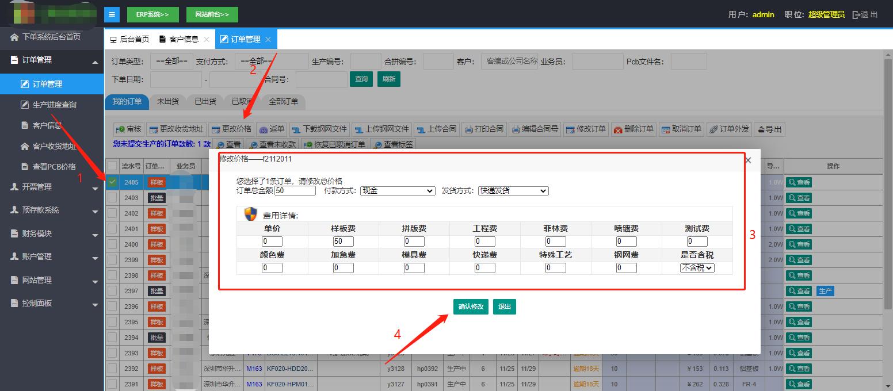Check the checkbox for order 2403
The height and width of the screenshot is (391, 893).
(112, 198)
